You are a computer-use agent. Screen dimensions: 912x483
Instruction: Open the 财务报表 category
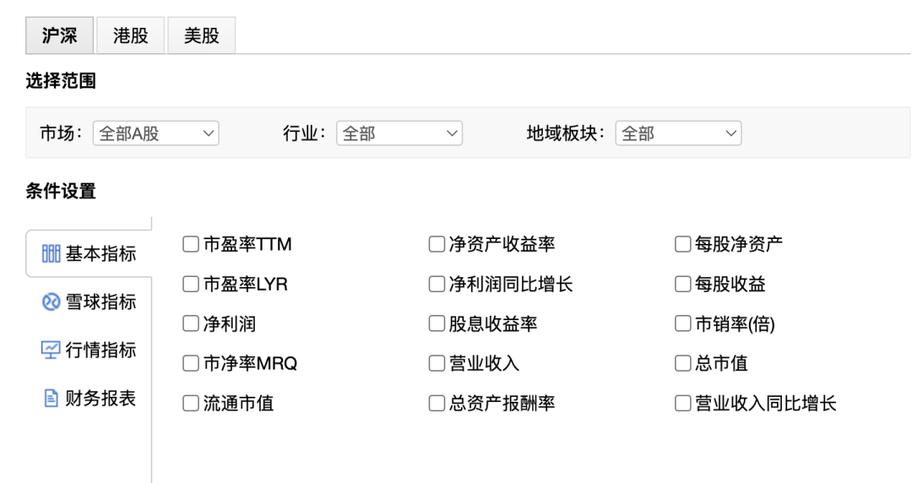(89, 398)
